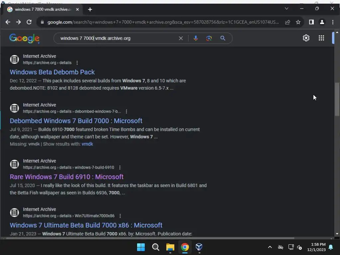This screenshot has width=340, height=255.
Task: Open Google apps grid
Action: pyautogui.click(x=321, y=38)
